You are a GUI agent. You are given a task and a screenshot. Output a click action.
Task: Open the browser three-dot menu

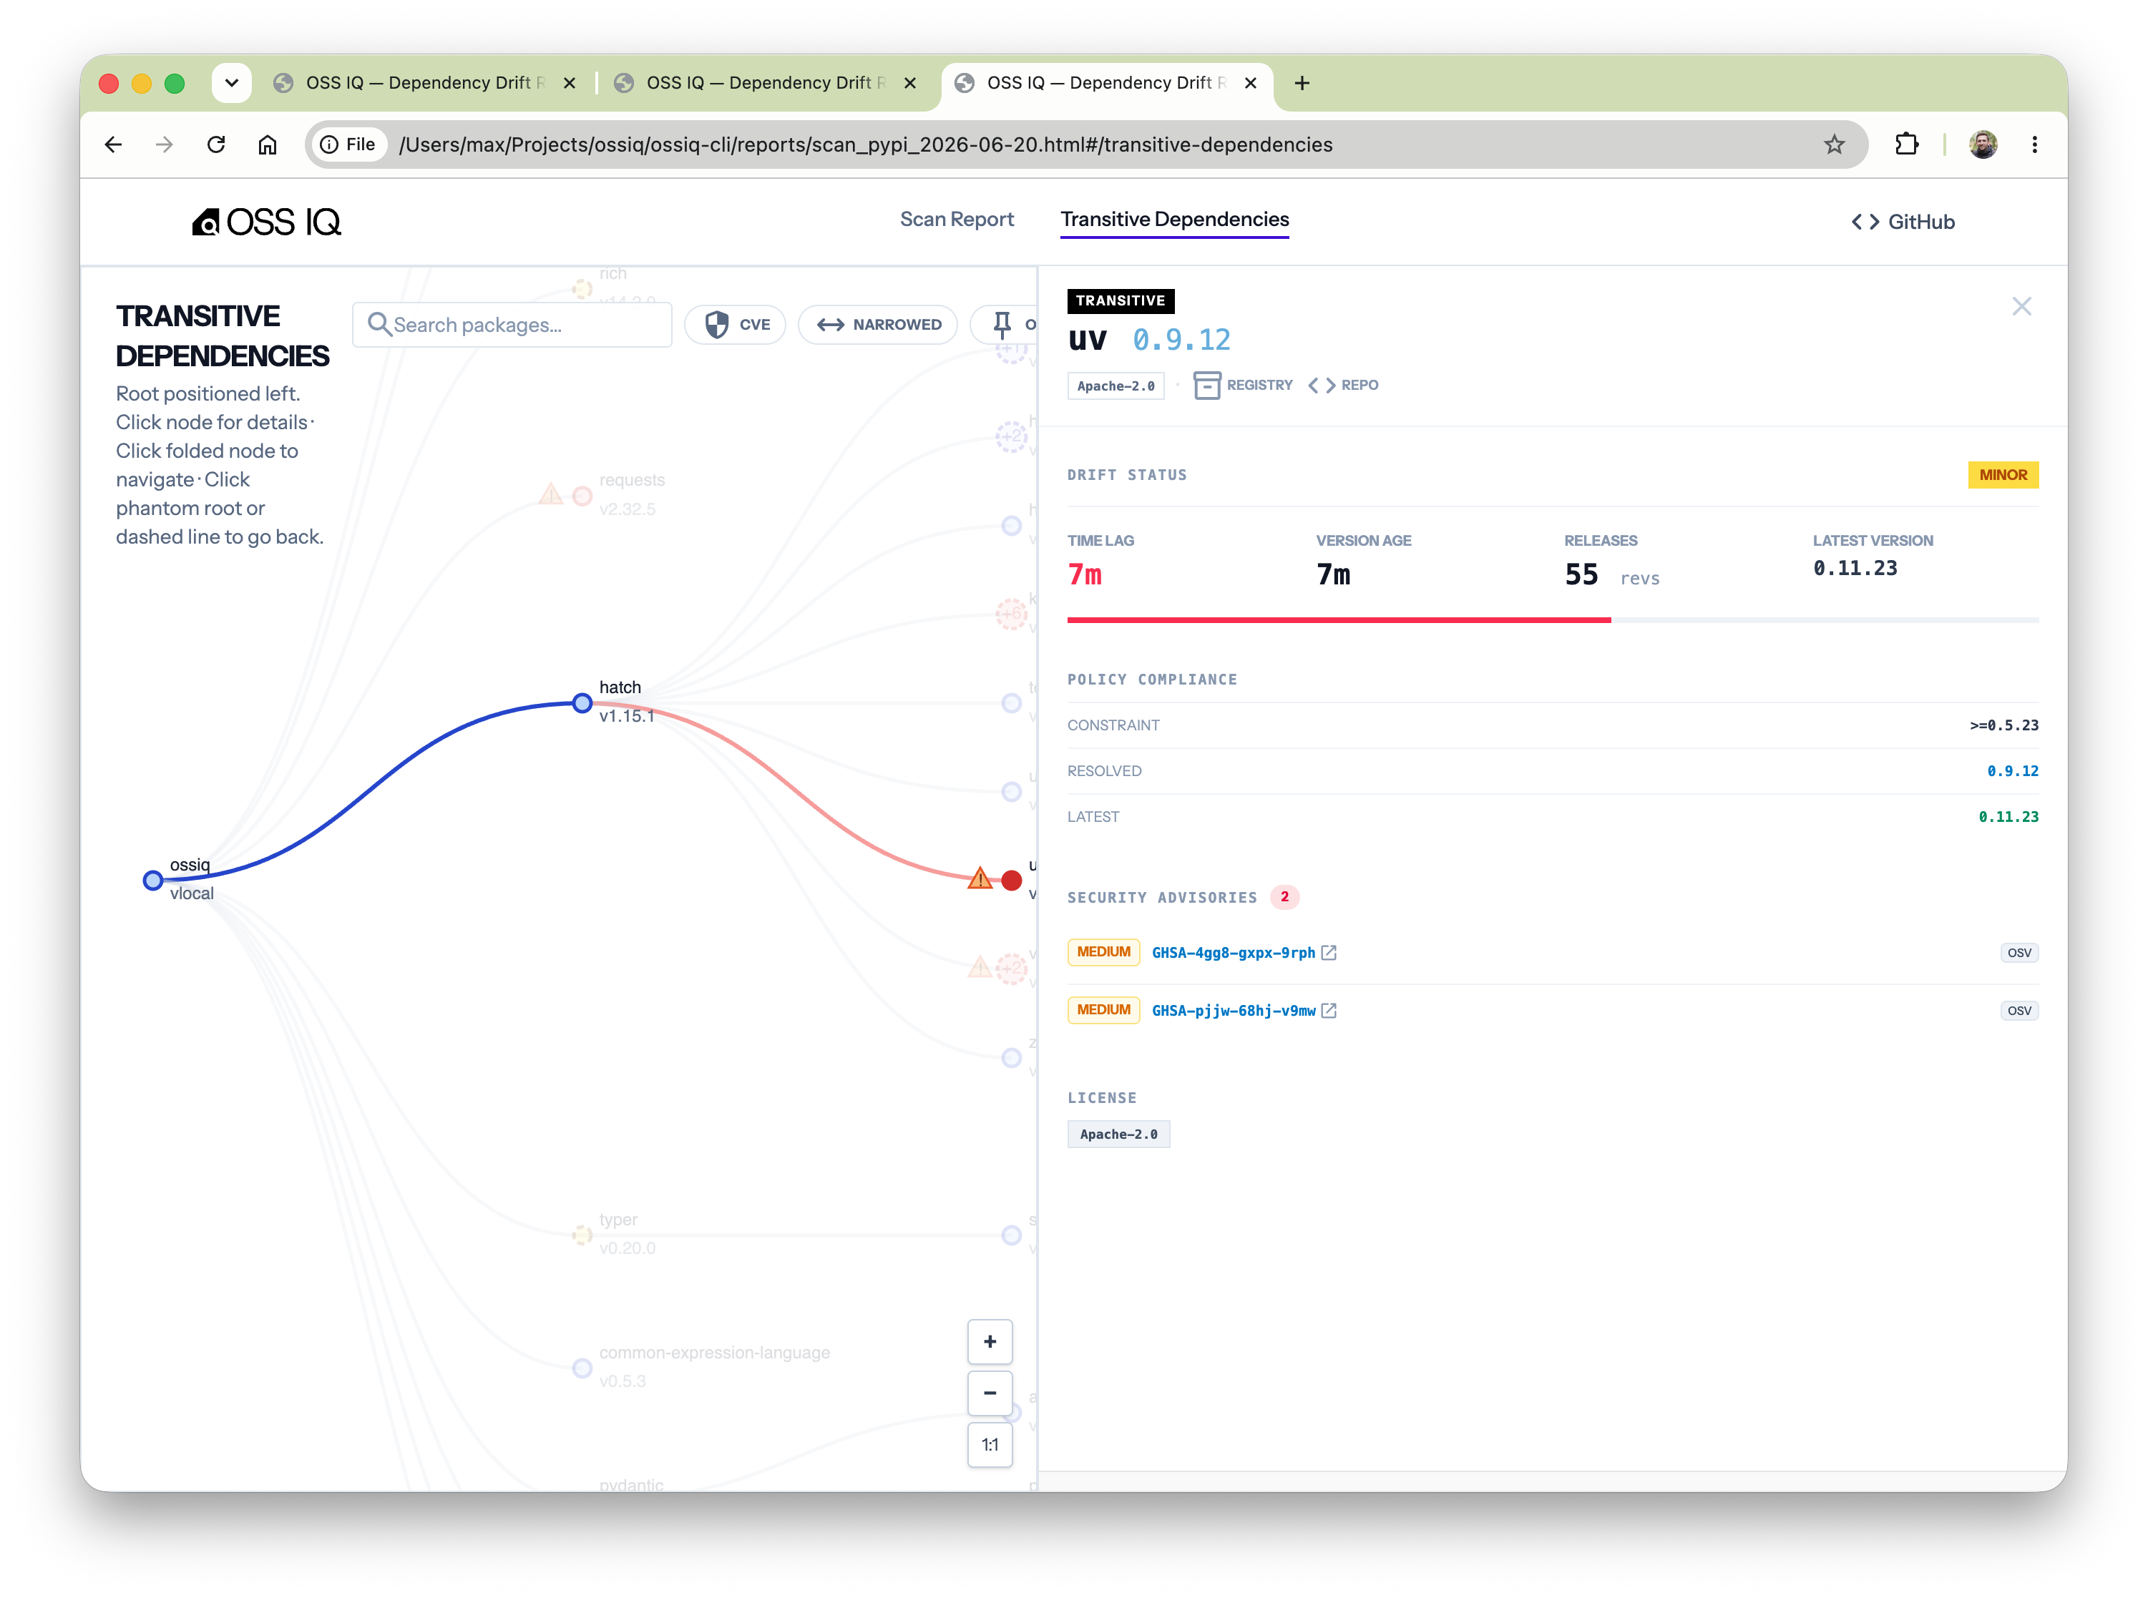pyautogui.click(x=2034, y=144)
